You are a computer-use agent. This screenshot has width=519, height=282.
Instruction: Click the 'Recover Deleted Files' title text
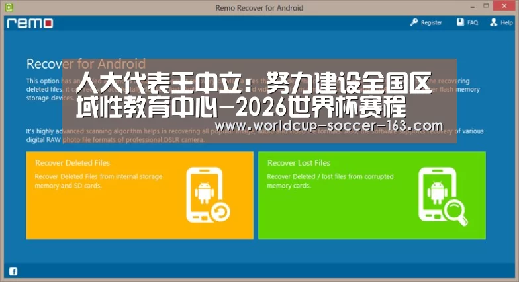73,162
